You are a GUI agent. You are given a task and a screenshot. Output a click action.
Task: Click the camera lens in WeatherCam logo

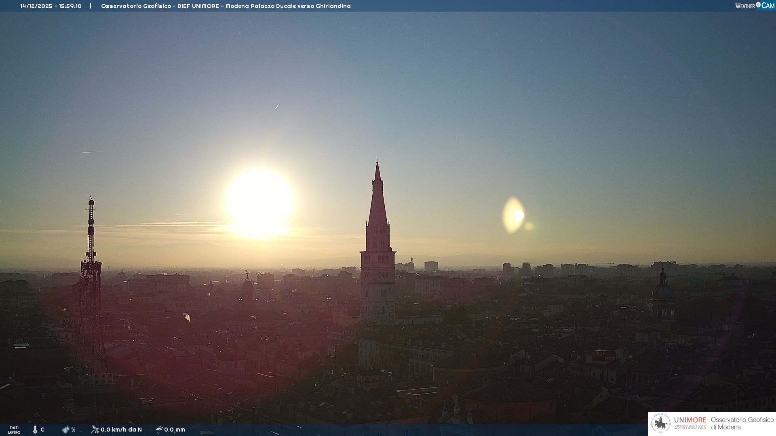758,5
